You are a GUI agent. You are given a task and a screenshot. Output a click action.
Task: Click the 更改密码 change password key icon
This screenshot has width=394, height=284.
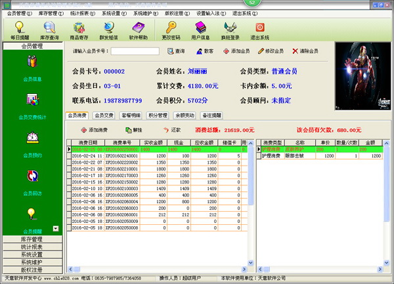[173, 30]
